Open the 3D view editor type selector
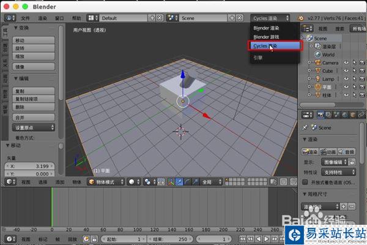Image resolution: width=367 pixels, height=245 pixels. (x=10, y=182)
